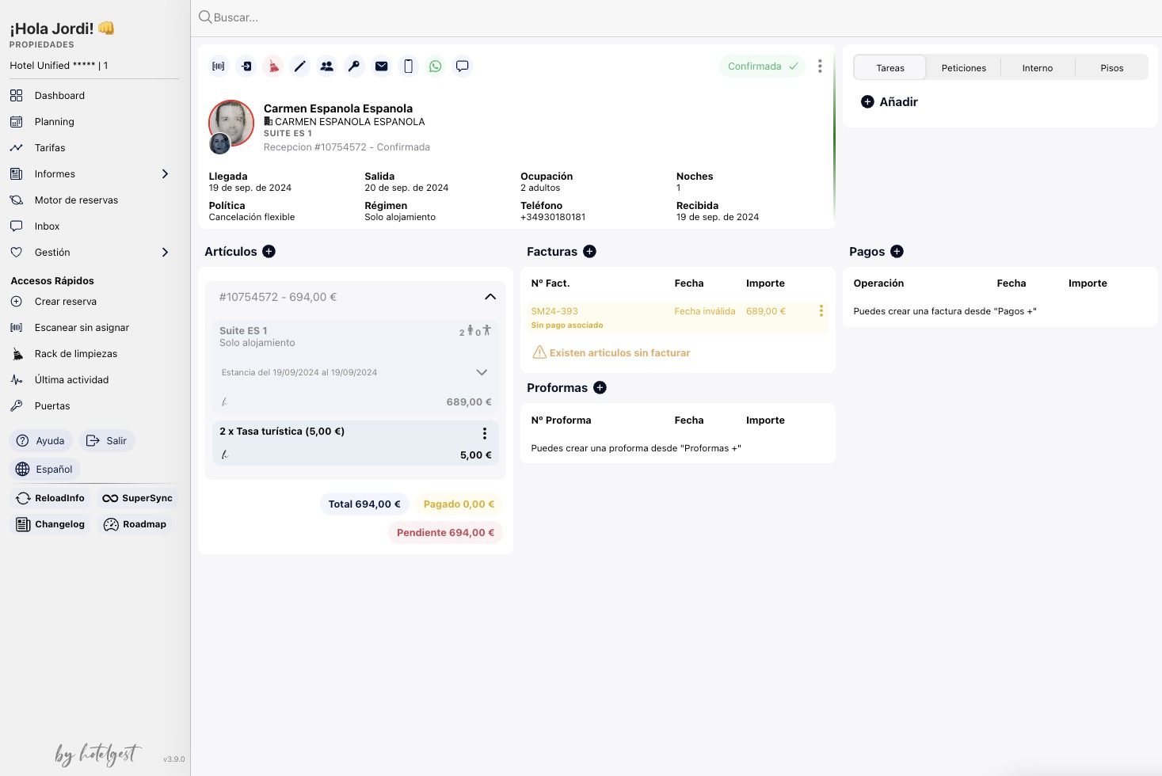Click the plus icon next to Pagos
The image size is (1162, 776).
[x=897, y=252]
